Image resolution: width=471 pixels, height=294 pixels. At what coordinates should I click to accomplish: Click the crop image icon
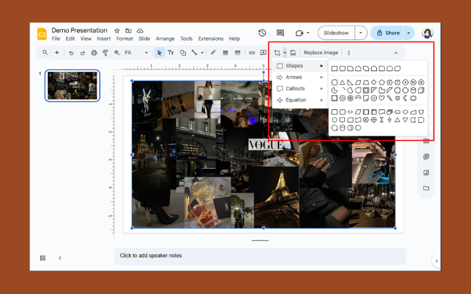[x=277, y=53]
